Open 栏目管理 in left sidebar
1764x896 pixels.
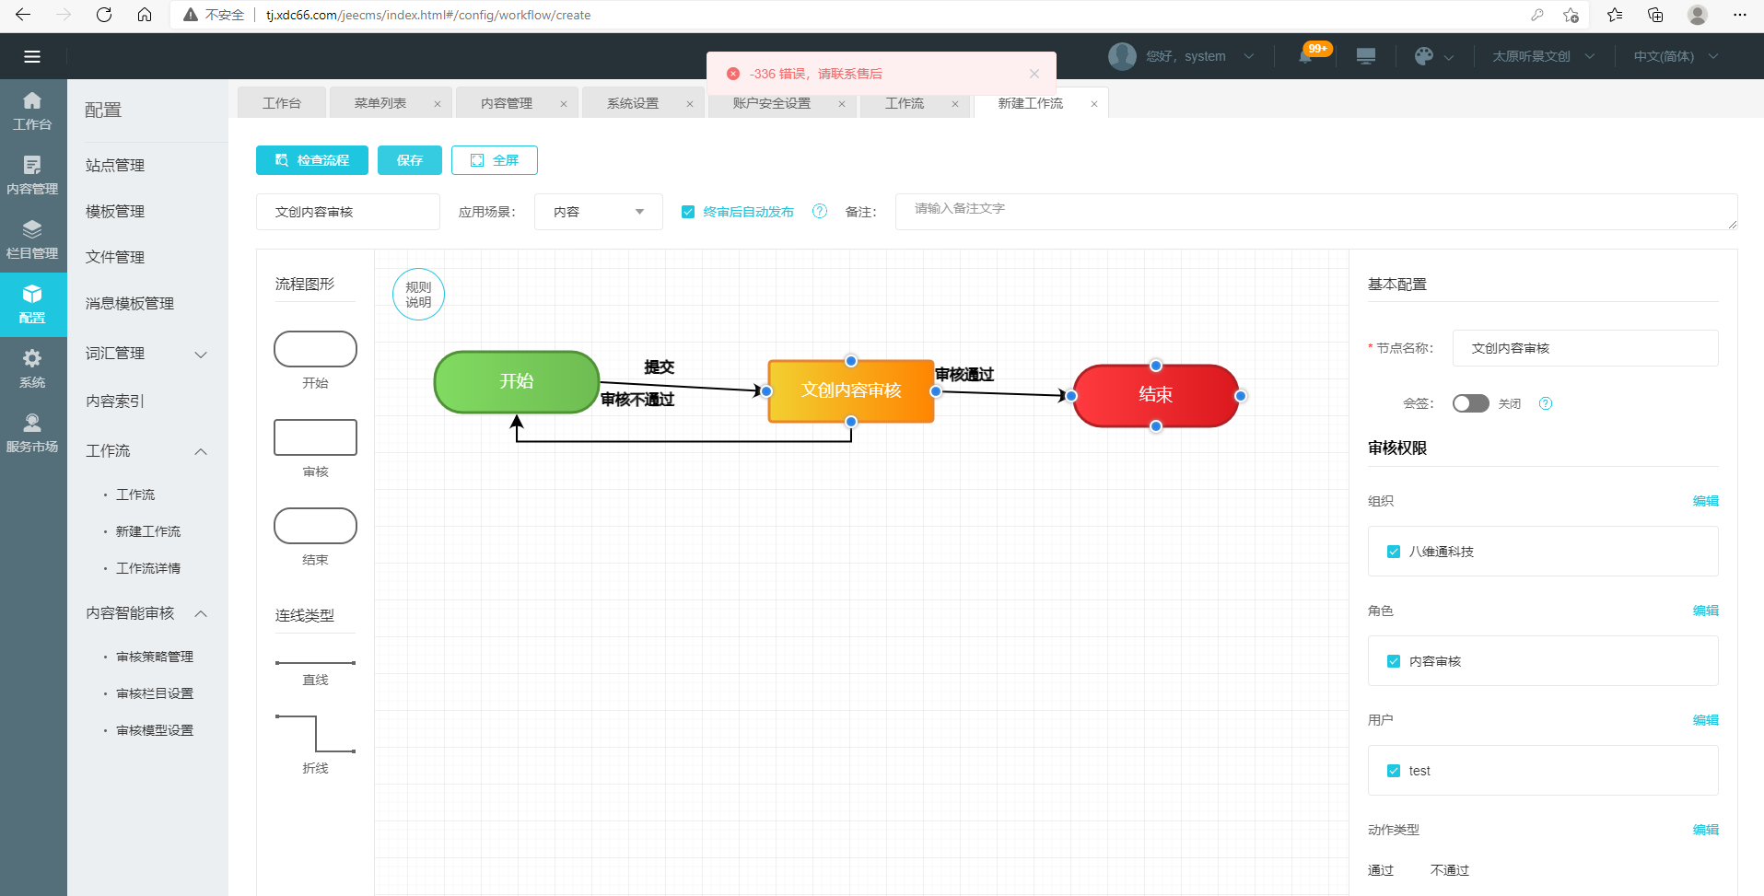click(32, 240)
